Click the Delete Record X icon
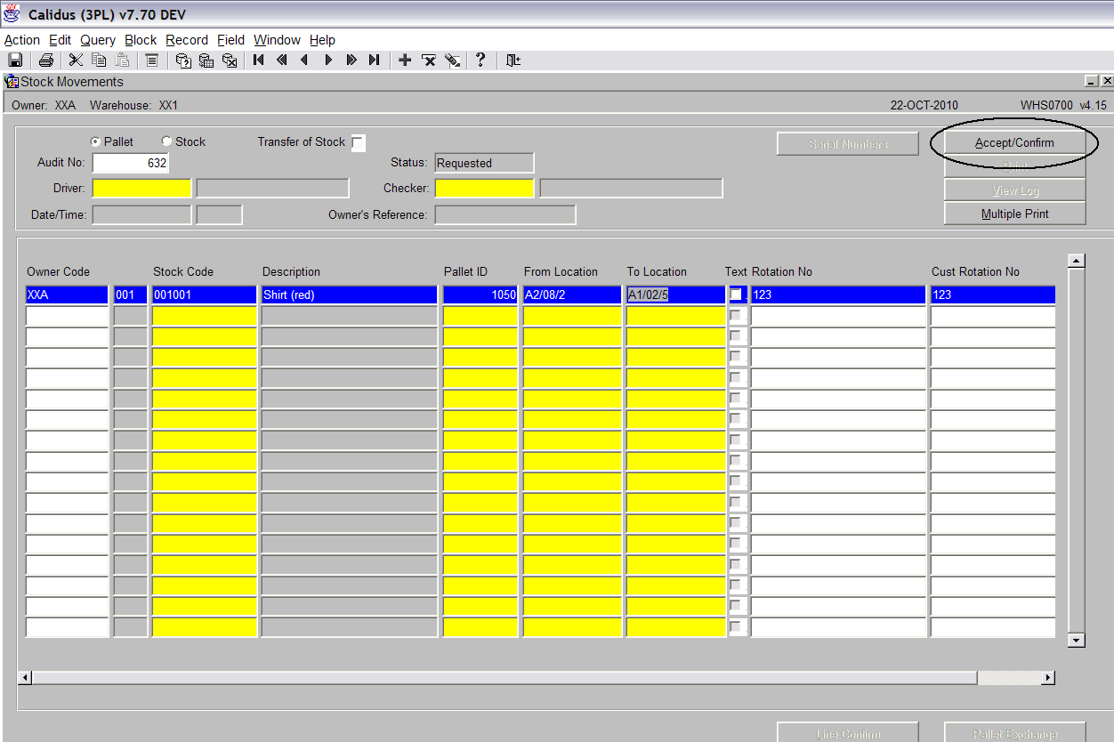 tap(428, 60)
